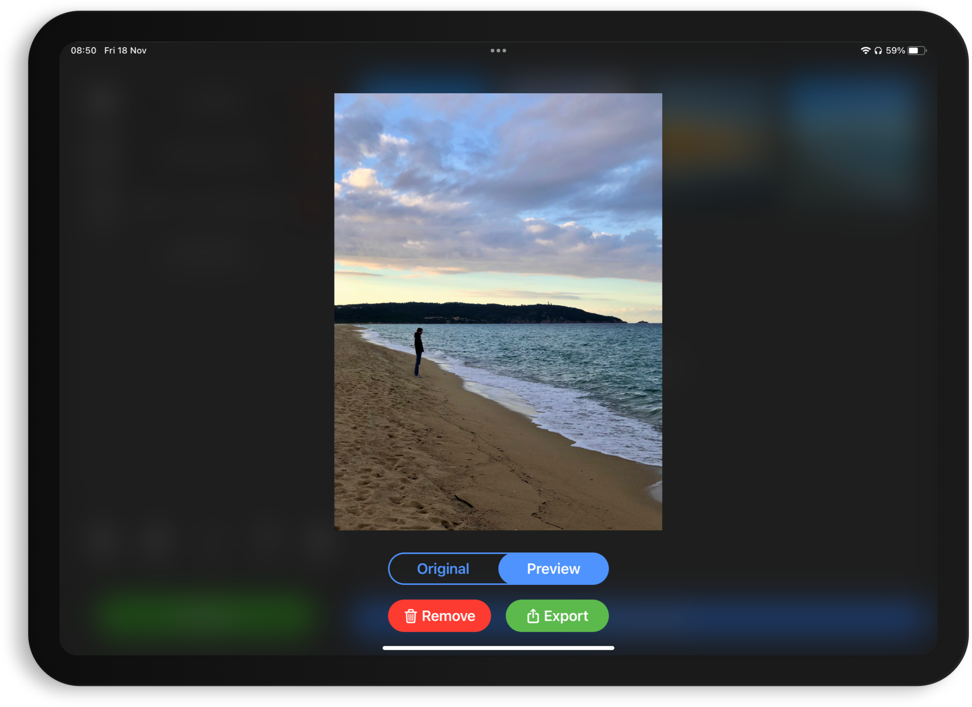Switch to the Original view tab
The width and height of the screenshot is (972, 707).
443,569
